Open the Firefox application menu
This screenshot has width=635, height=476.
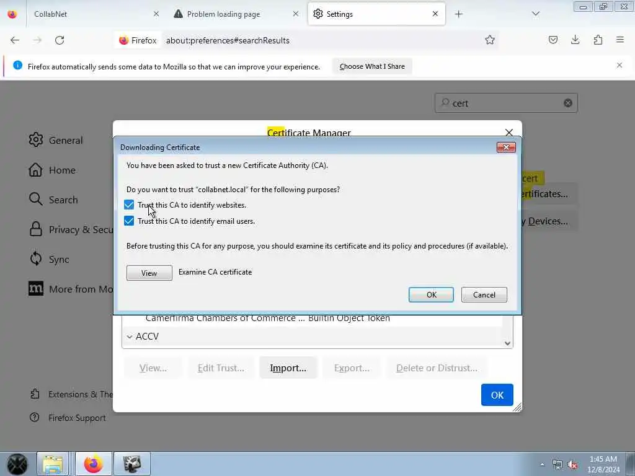pyautogui.click(x=620, y=40)
